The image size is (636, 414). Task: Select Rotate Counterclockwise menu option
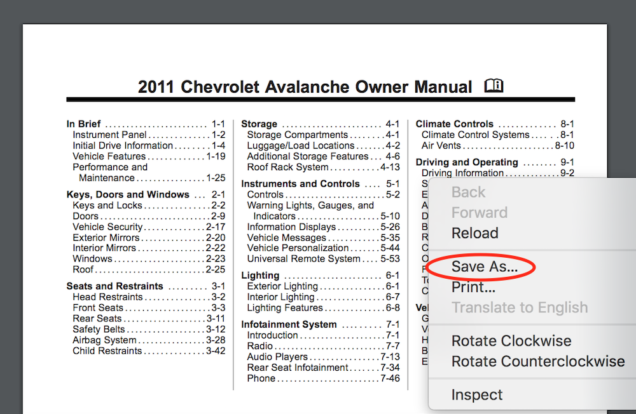coord(537,361)
